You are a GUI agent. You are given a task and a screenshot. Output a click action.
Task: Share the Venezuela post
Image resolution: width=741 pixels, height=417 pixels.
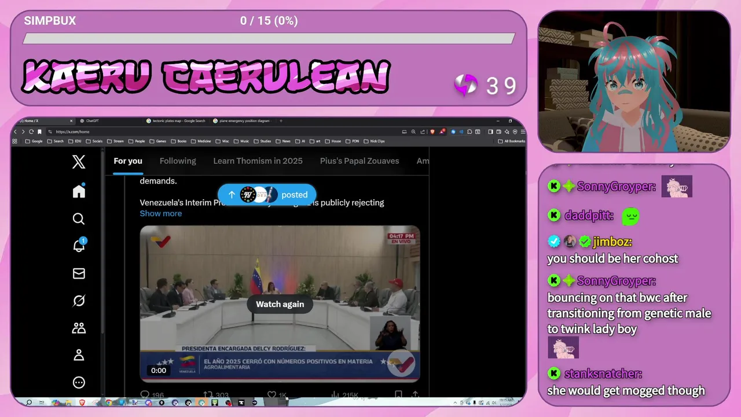coord(415,394)
